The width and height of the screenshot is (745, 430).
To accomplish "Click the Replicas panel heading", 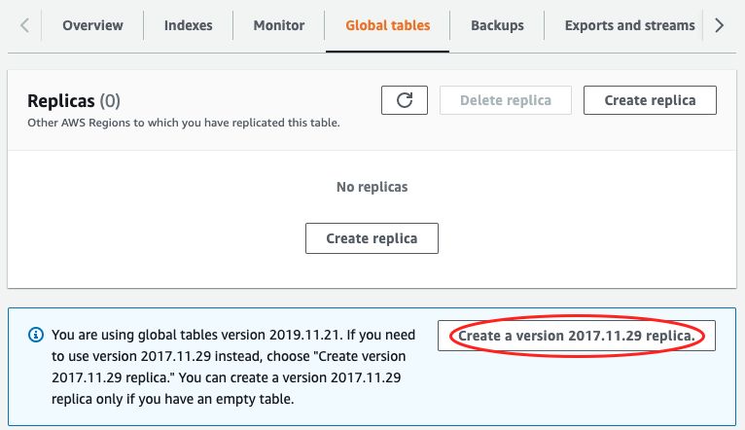I will (61, 101).
